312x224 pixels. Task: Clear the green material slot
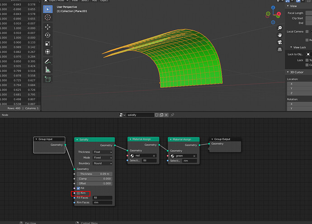pos(194,156)
